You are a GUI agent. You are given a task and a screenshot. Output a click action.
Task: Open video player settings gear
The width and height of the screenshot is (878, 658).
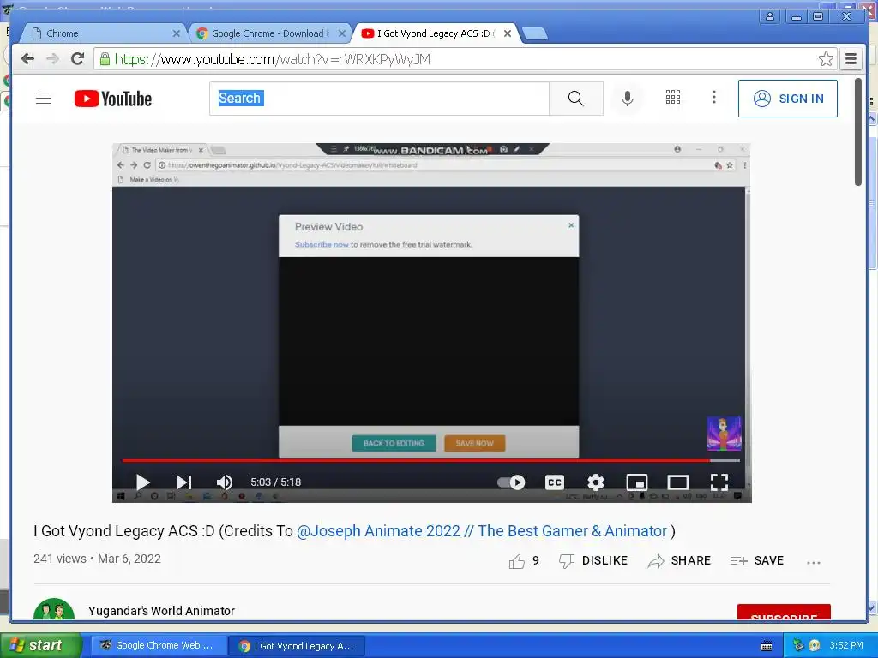tap(595, 482)
